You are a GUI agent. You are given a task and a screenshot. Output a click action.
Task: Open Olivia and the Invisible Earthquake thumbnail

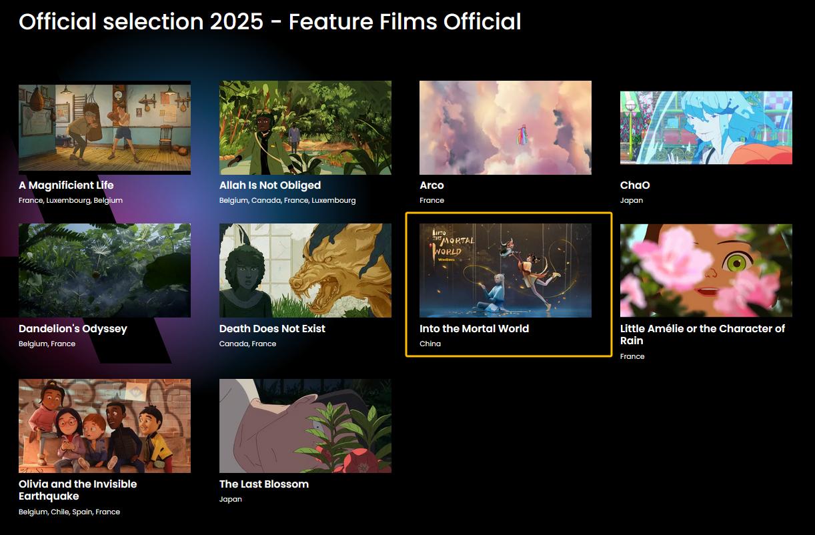(x=105, y=426)
